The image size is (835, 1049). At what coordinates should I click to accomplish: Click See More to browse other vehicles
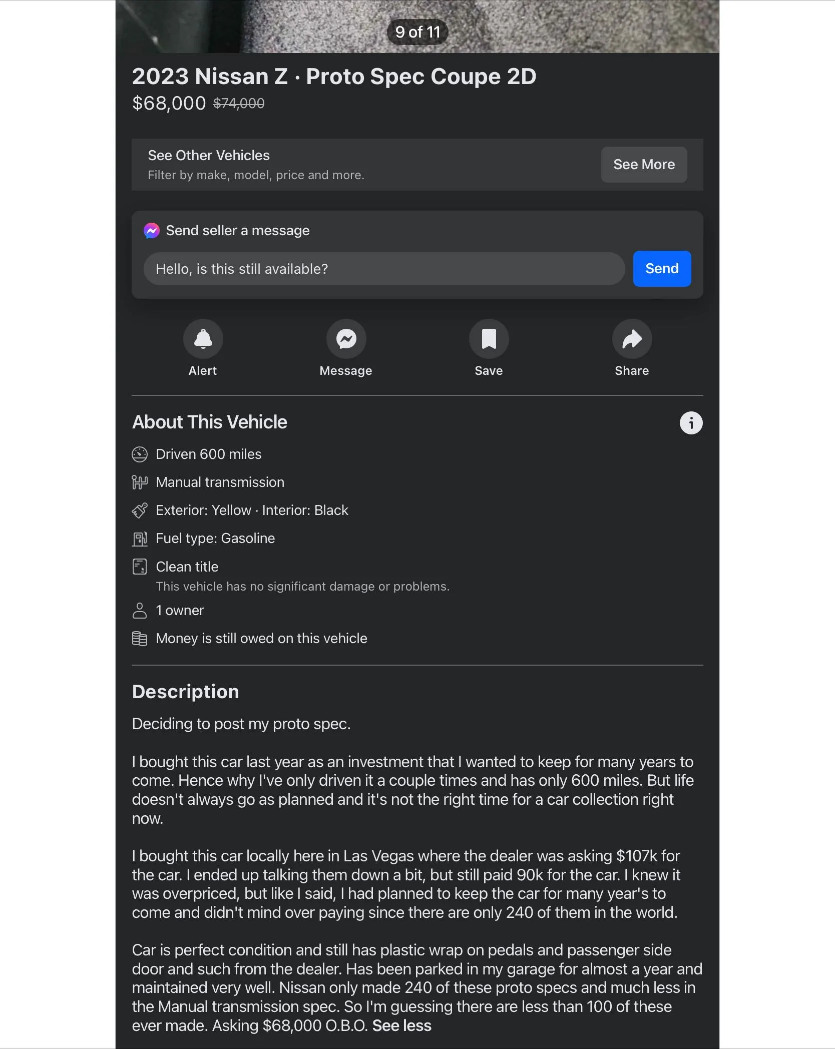pyautogui.click(x=644, y=165)
